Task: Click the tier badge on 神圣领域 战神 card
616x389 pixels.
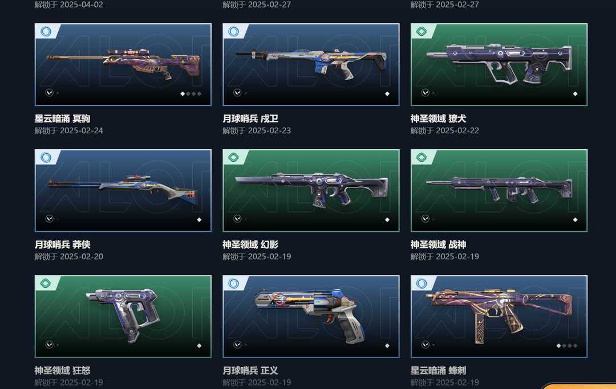Action: point(422,157)
